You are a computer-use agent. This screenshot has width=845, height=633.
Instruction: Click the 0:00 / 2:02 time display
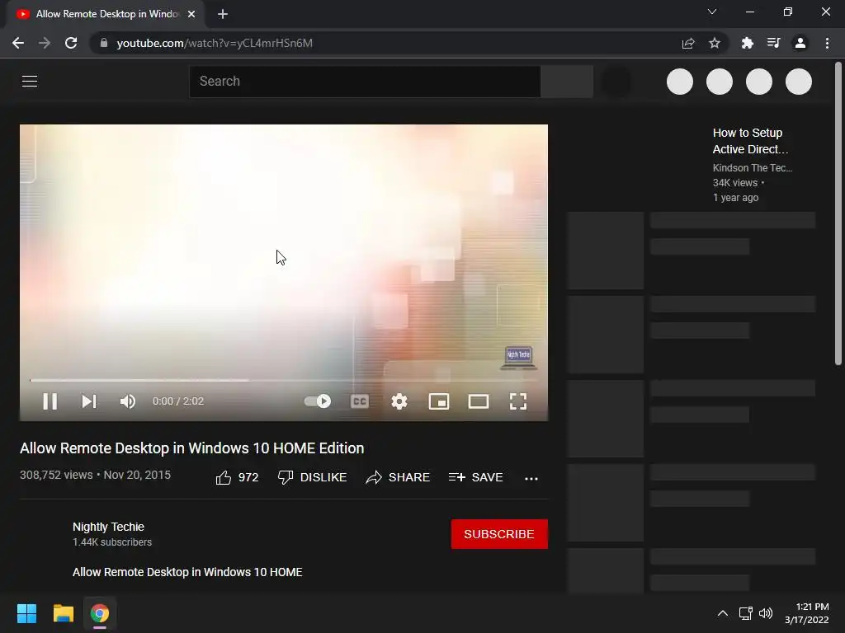[178, 401]
